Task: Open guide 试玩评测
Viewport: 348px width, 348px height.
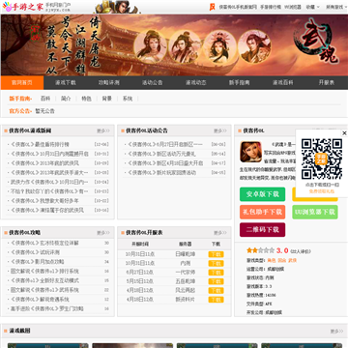Action: click(35, 252)
